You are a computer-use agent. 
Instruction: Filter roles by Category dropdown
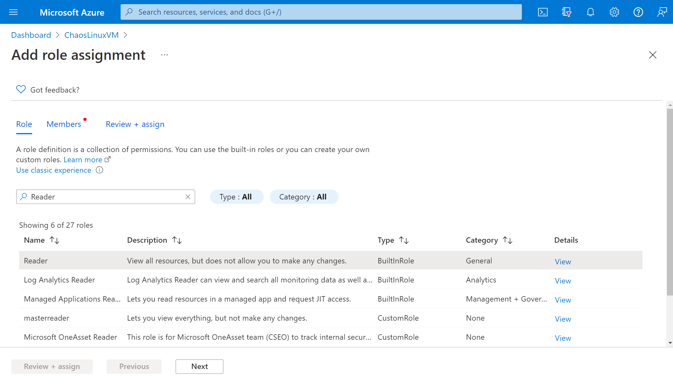[x=303, y=196]
